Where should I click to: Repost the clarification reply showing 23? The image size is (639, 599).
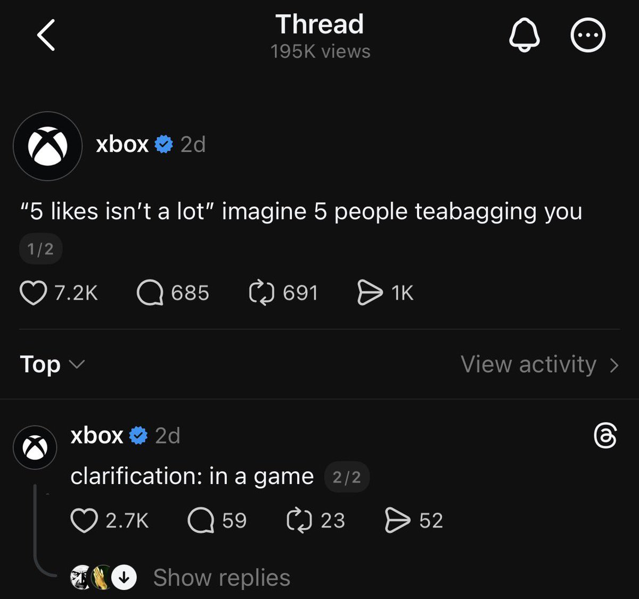pos(300,521)
